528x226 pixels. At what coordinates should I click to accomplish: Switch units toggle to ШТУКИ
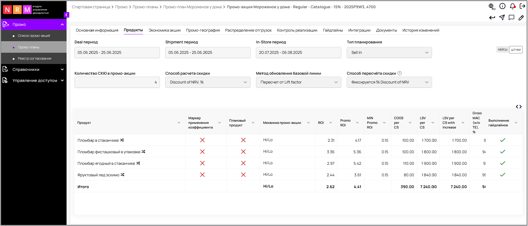point(516,50)
